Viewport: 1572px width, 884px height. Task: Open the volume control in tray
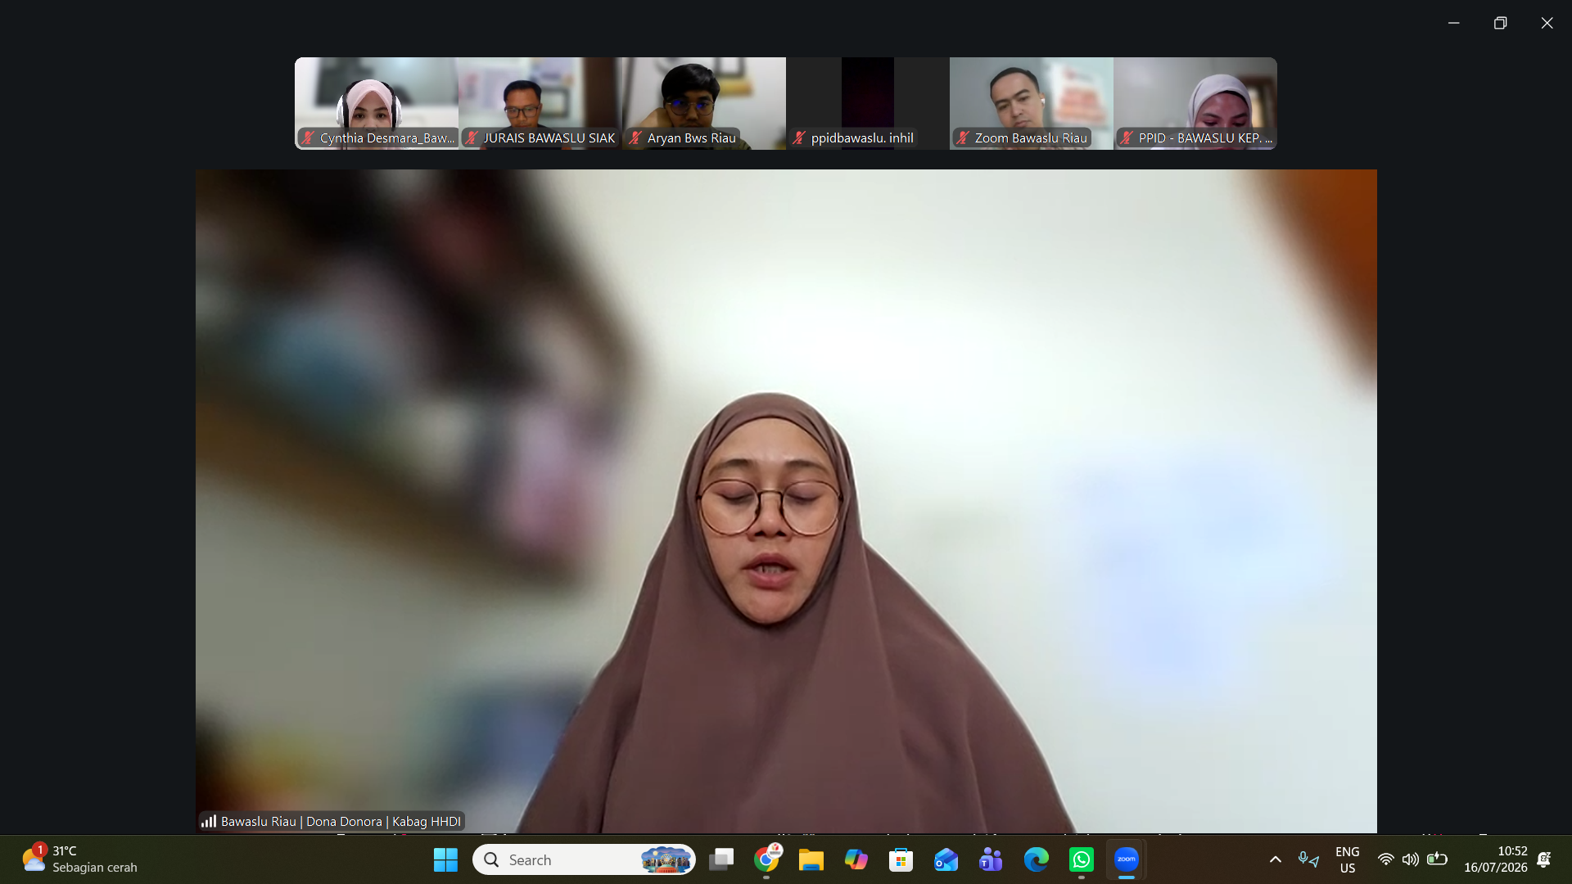tap(1410, 859)
